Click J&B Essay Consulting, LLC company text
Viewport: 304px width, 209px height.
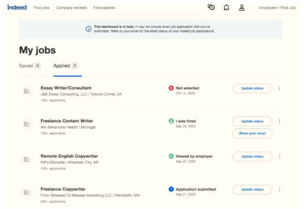[64, 94]
